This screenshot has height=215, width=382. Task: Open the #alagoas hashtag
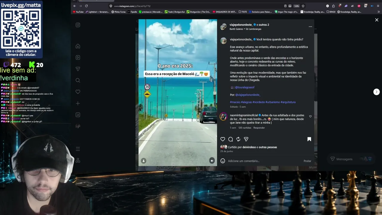point(246,102)
